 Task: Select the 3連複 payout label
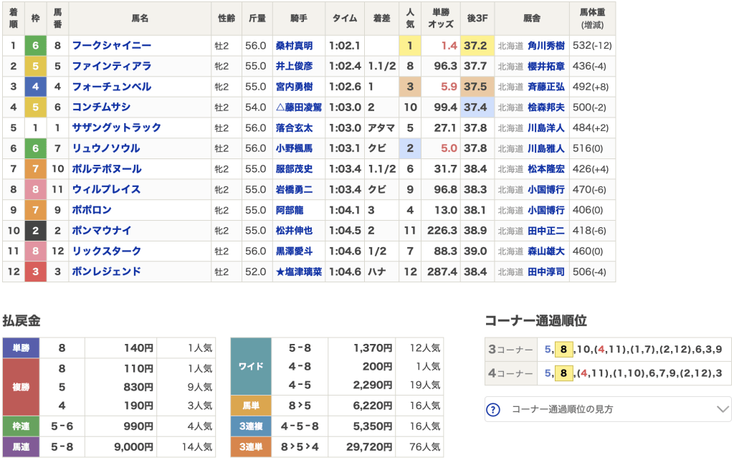(251, 426)
